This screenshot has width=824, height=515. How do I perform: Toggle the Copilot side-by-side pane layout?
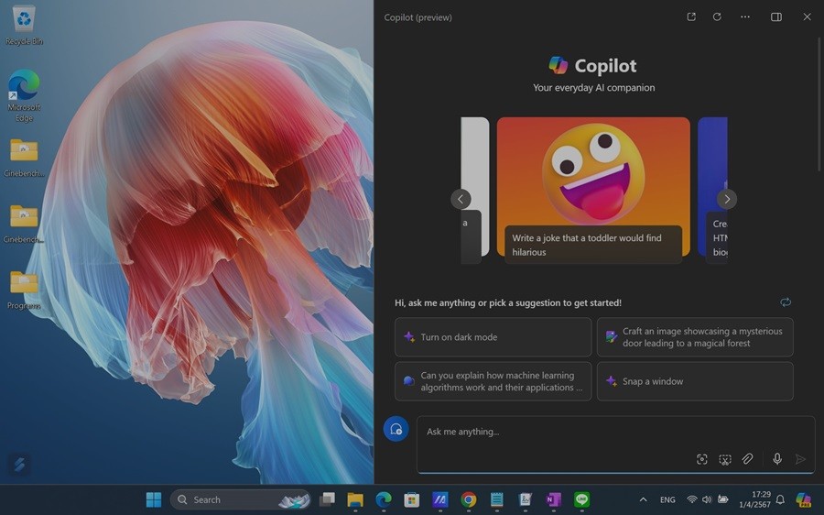775,16
